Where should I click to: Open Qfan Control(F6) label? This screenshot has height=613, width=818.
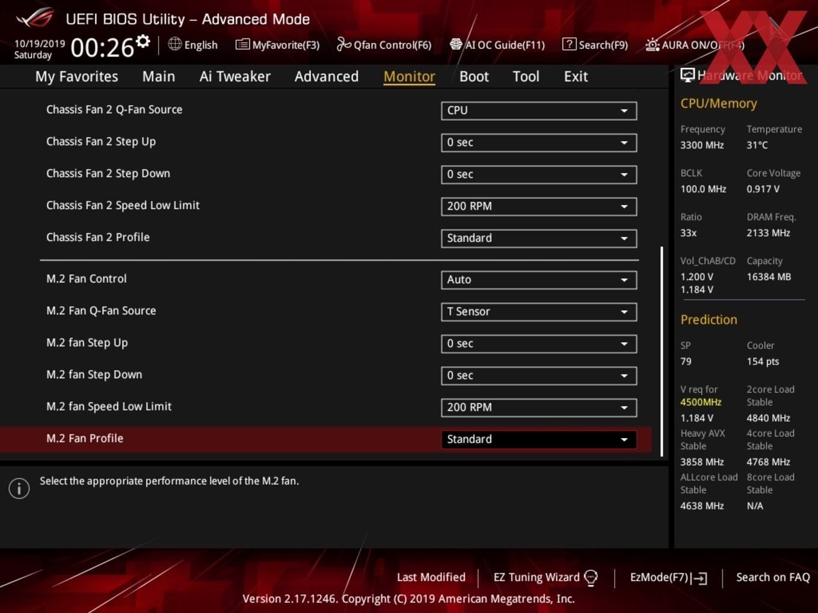[392, 45]
